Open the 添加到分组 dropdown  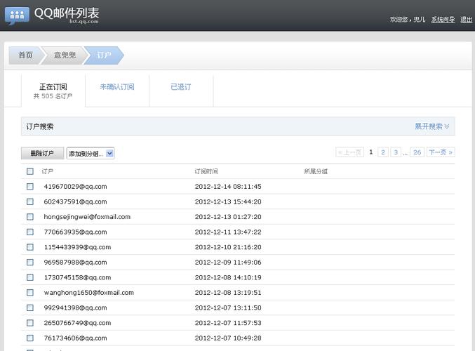91,153
